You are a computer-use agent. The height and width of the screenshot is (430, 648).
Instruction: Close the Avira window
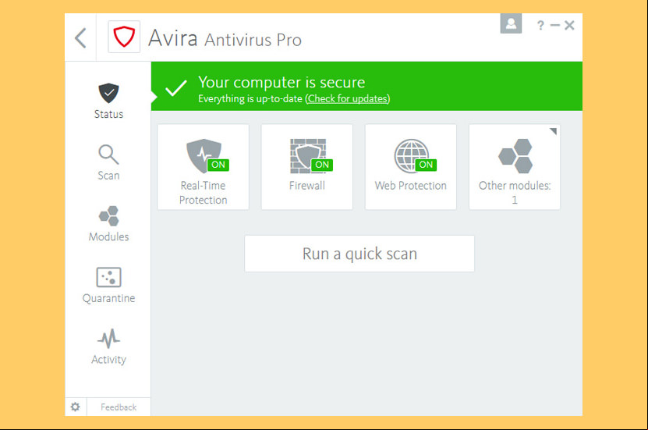[x=569, y=26]
